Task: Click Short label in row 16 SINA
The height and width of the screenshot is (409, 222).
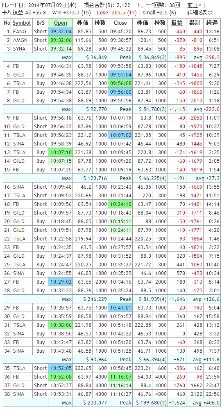Action: tap(40, 187)
